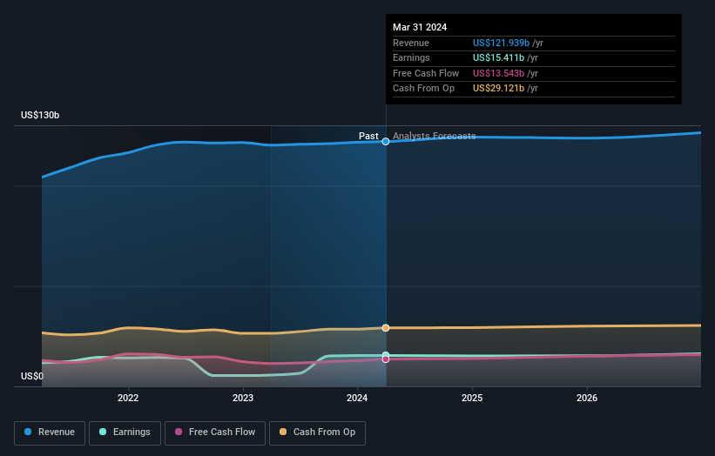This screenshot has height=456, width=715.
Task: Click the pink Free Cash Flow data point
Action: point(386,359)
